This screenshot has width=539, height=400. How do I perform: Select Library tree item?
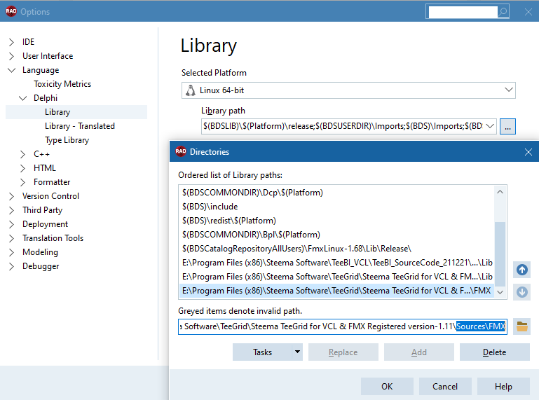[57, 112]
